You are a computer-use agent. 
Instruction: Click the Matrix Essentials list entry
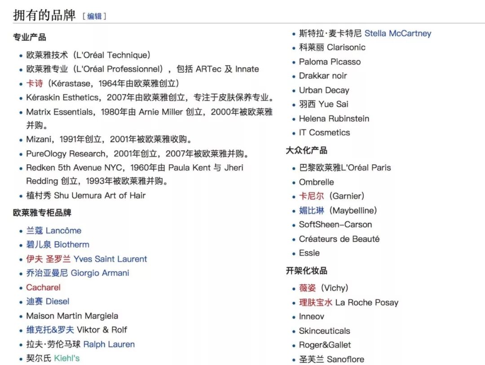pos(150,119)
